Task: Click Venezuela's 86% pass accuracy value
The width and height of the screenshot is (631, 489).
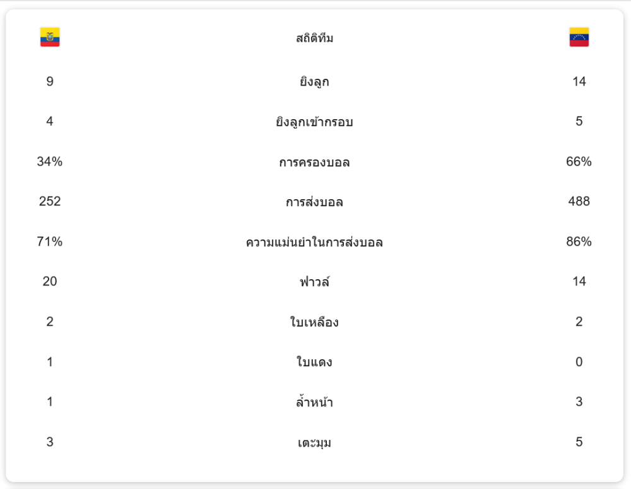Action: pyautogui.click(x=579, y=241)
